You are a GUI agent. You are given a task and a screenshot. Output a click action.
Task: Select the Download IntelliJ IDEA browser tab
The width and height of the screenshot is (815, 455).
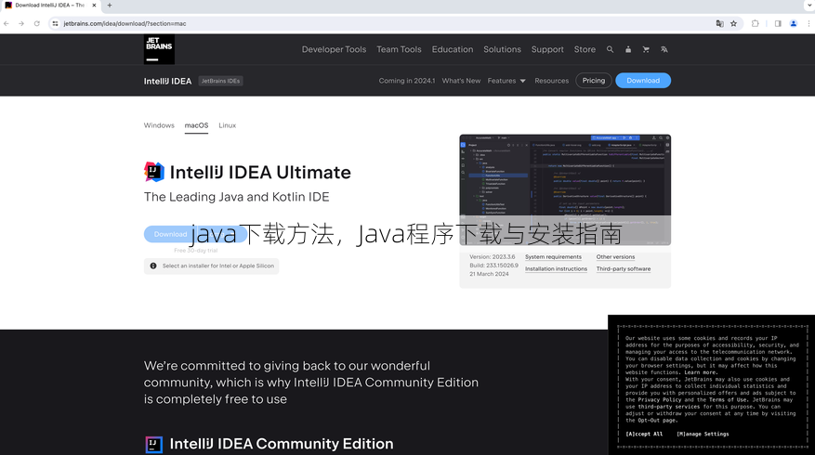tap(50, 6)
